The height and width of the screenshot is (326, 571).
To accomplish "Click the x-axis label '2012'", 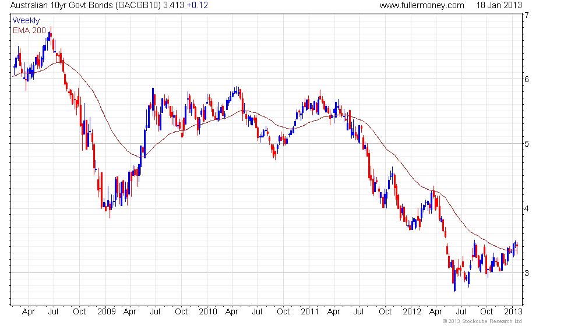I will 412,312.
